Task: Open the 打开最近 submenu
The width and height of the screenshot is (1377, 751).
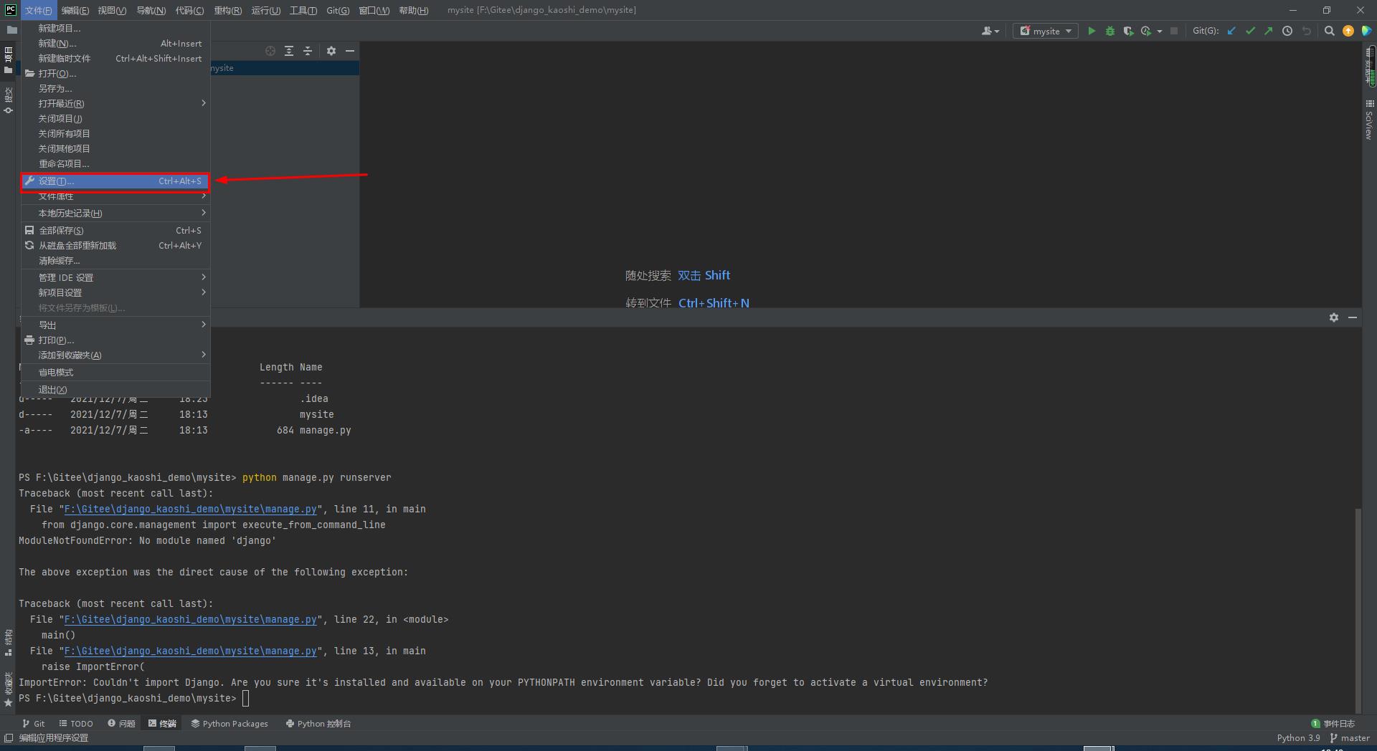Action: (x=115, y=104)
